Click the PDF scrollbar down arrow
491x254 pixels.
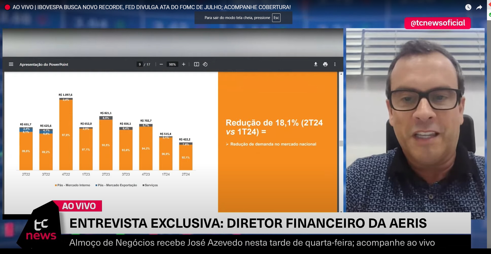click(x=341, y=211)
